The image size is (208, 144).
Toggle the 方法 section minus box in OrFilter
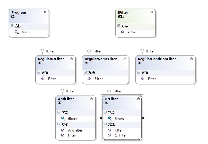(105, 124)
